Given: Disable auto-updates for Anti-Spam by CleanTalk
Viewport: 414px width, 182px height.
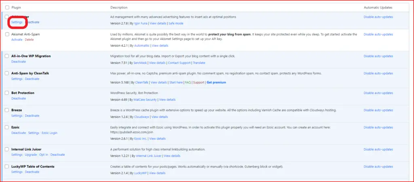Looking at the screenshot, I should [x=378, y=73].
